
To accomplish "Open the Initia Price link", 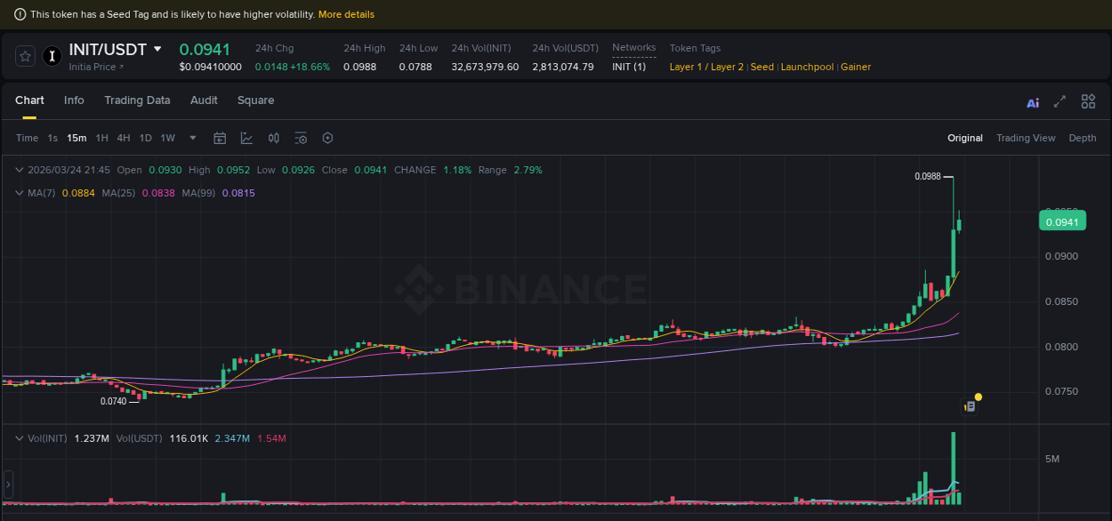I will pyautogui.click(x=96, y=67).
